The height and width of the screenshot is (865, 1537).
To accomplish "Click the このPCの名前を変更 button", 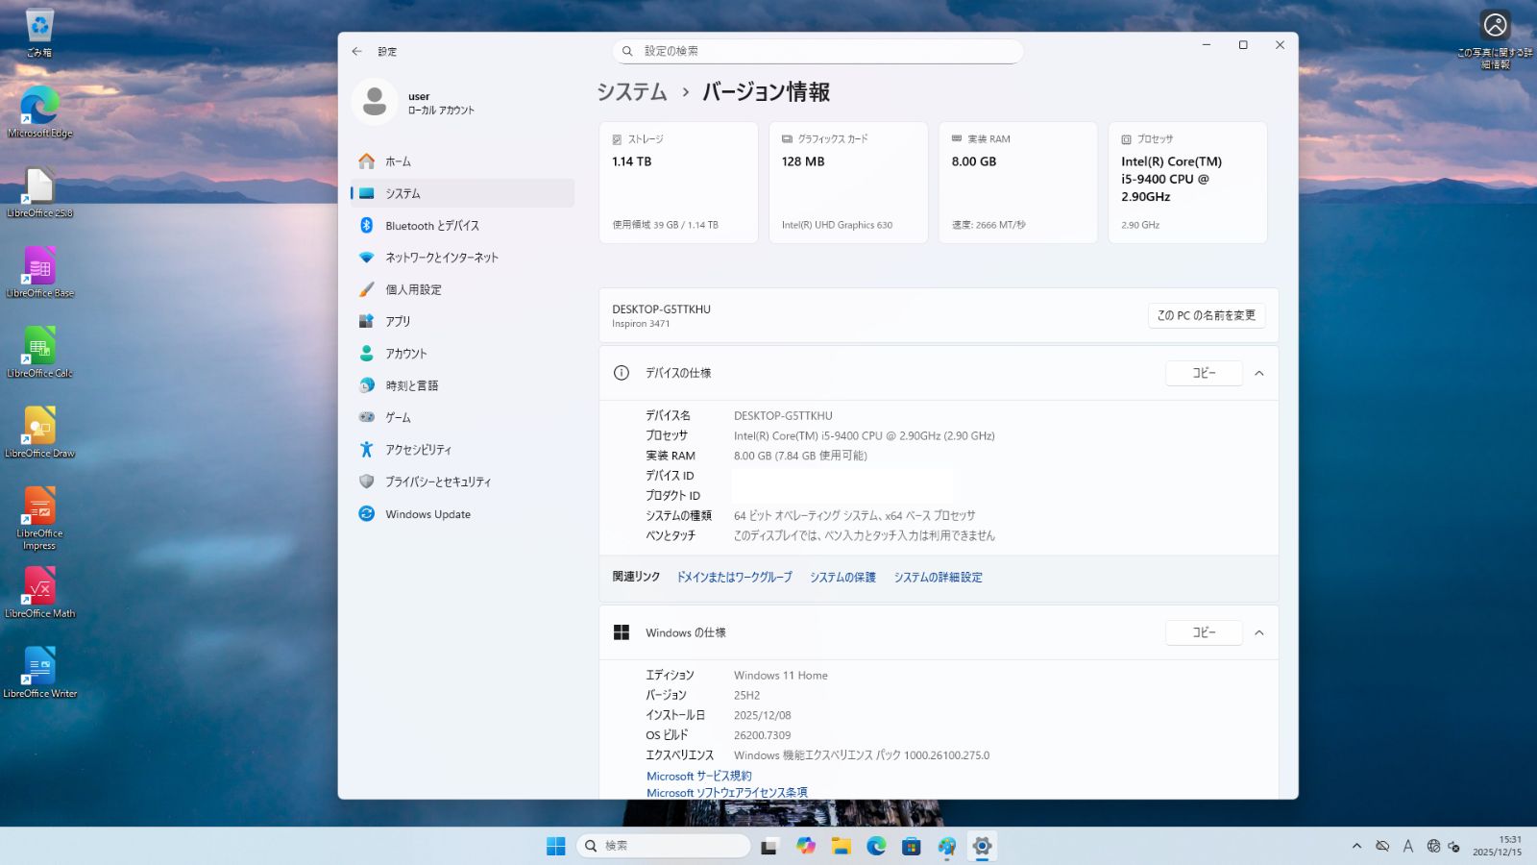I will [1207, 315].
